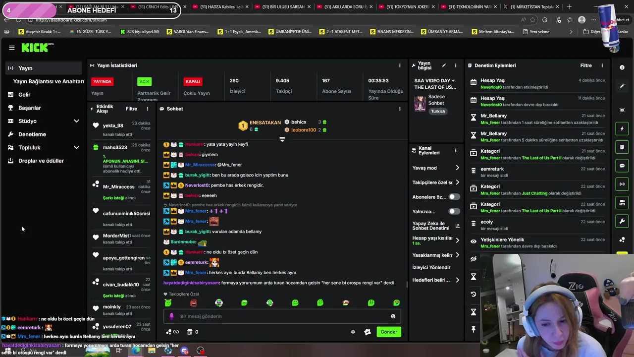Screen dimensions: 634x357
Task: Click the capture frame icon in right rail
Action: click(622, 110)
